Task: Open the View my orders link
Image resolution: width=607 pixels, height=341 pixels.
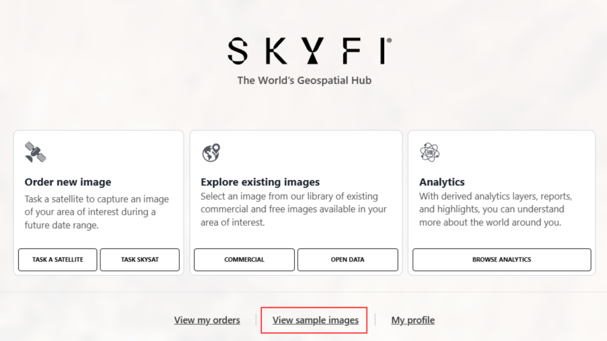Action: [x=207, y=320]
